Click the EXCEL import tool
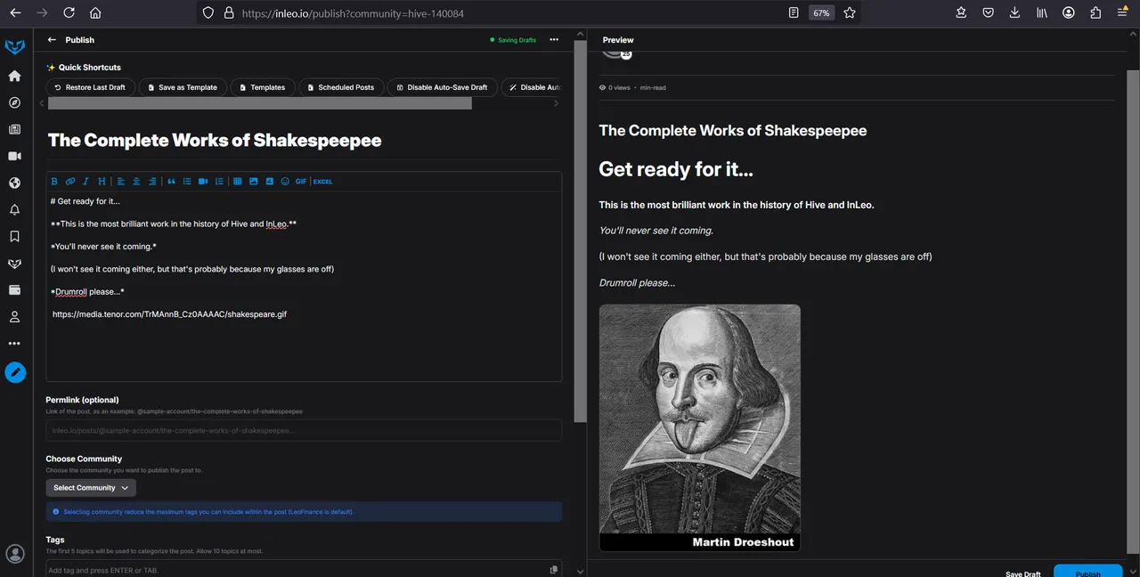1140x577 pixels. coord(322,182)
